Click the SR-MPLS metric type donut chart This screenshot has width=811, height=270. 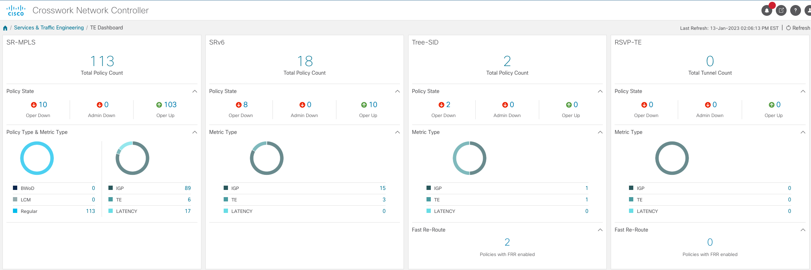click(132, 158)
